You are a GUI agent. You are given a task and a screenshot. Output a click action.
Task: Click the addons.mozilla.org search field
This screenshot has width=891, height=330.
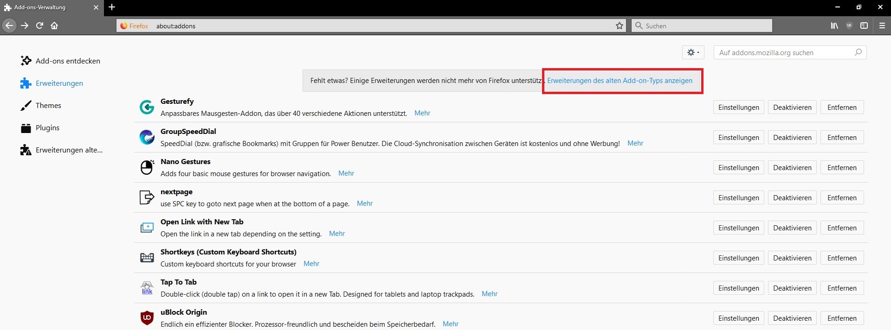pos(785,53)
